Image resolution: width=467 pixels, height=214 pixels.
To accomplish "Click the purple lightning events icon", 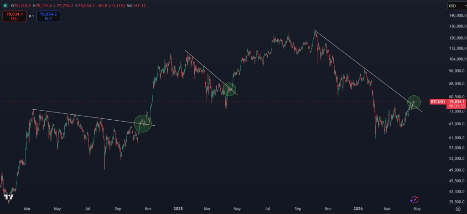I will click(414, 199).
